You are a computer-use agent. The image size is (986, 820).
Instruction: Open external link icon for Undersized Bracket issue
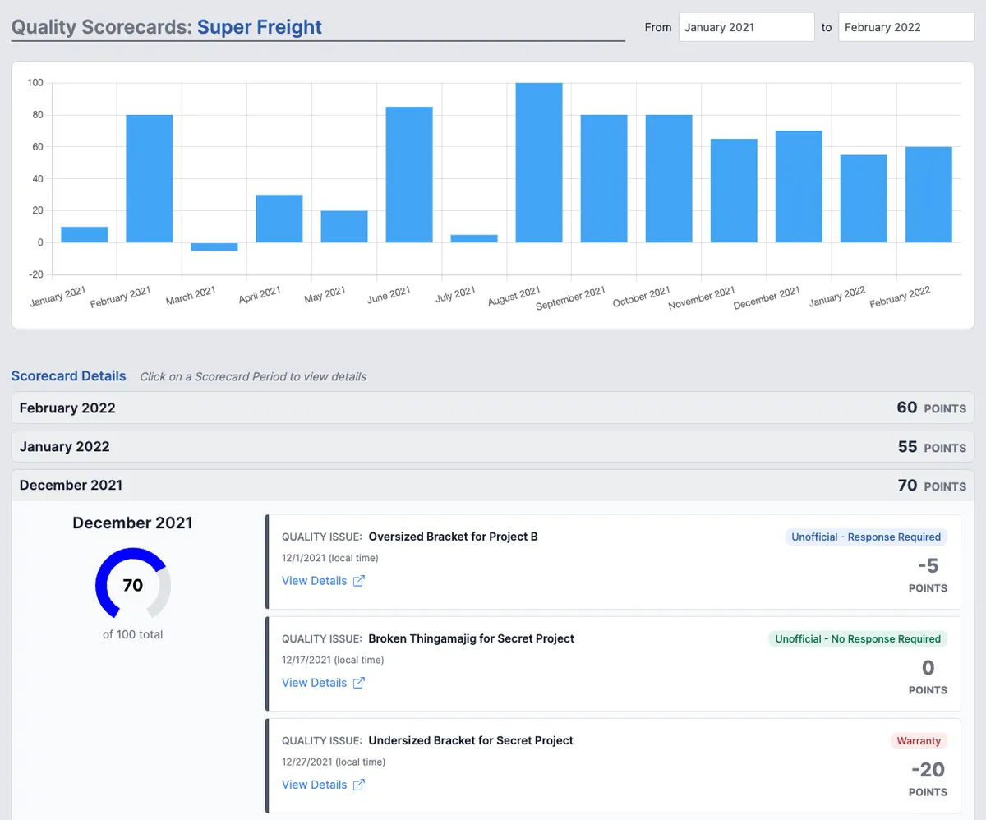pyautogui.click(x=358, y=785)
